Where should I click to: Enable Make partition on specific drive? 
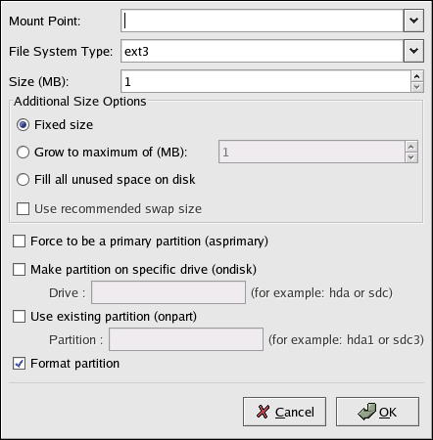pyautogui.click(x=19, y=270)
